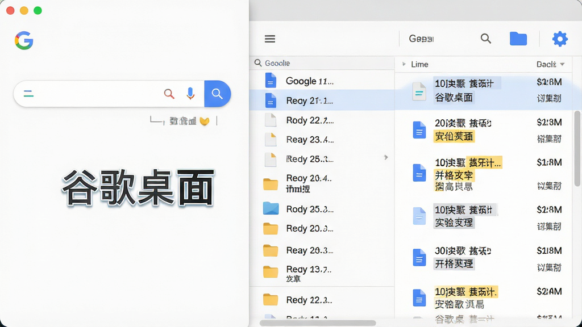Click the Gepai field in the toolbar
This screenshot has width=582, height=327.
point(421,39)
